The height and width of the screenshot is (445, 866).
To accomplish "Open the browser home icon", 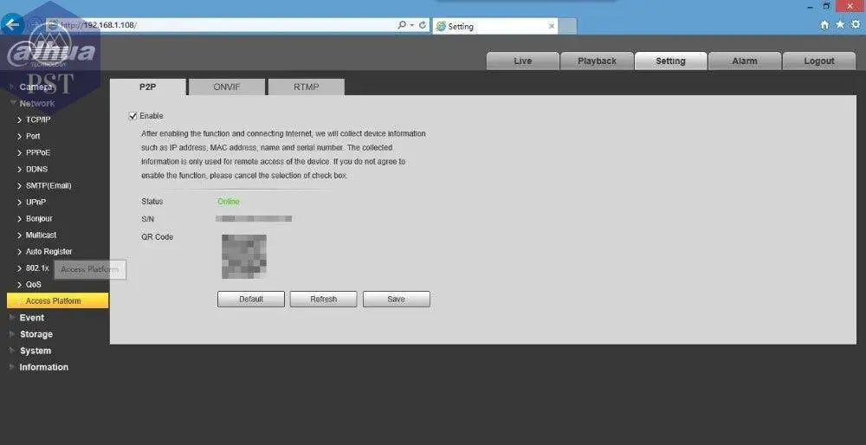I will (824, 25).
